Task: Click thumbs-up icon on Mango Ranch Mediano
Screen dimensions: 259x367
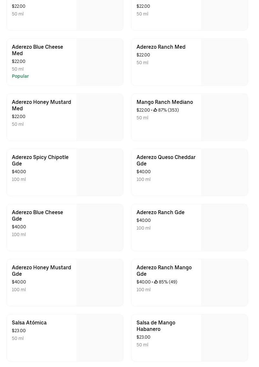Action: click(155, 110)
